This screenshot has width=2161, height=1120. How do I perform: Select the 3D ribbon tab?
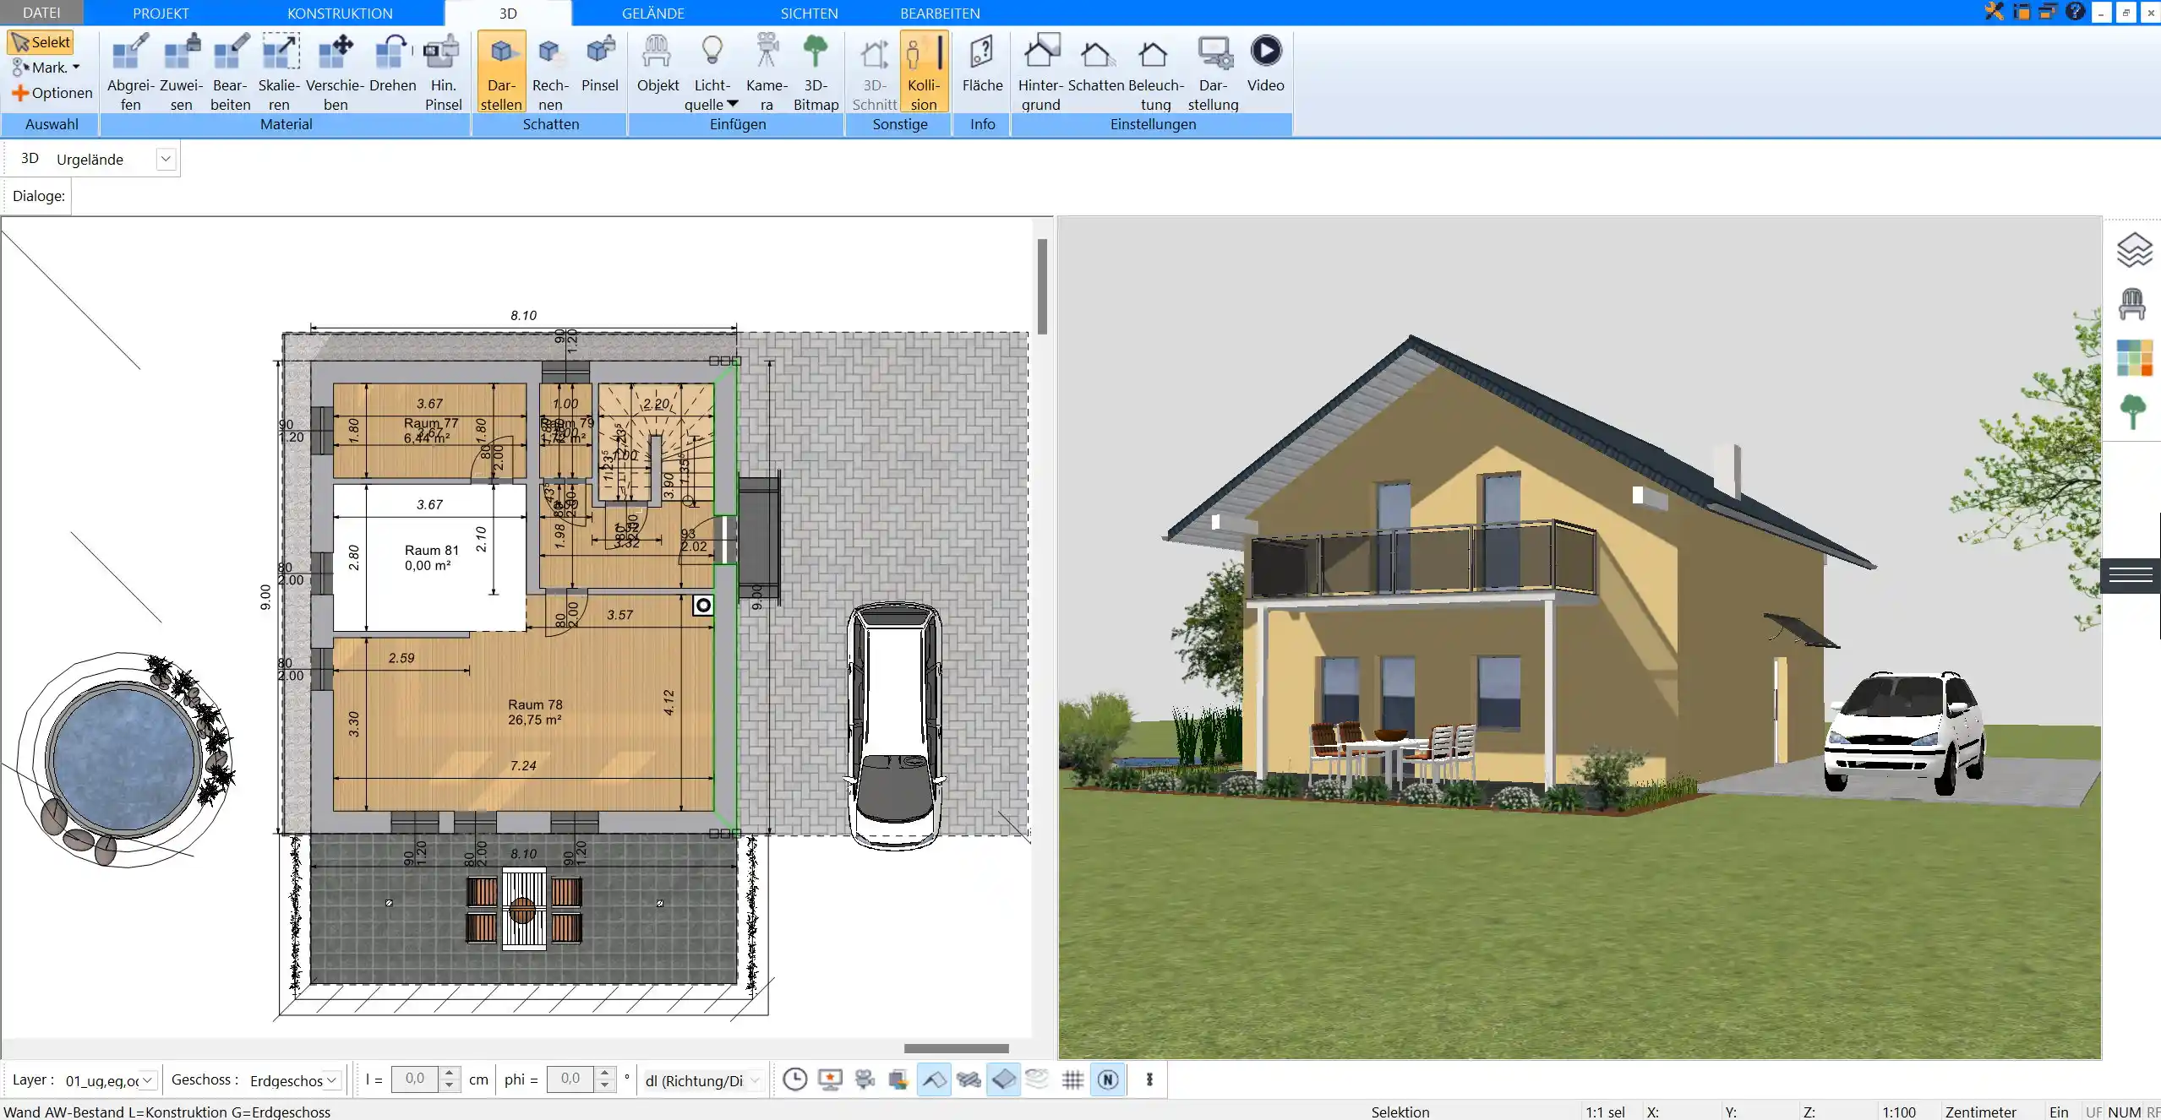point(508,14)
